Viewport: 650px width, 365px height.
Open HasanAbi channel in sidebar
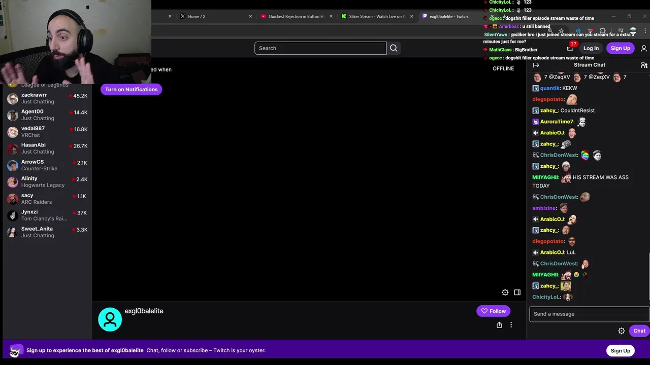tap(47, 149)
